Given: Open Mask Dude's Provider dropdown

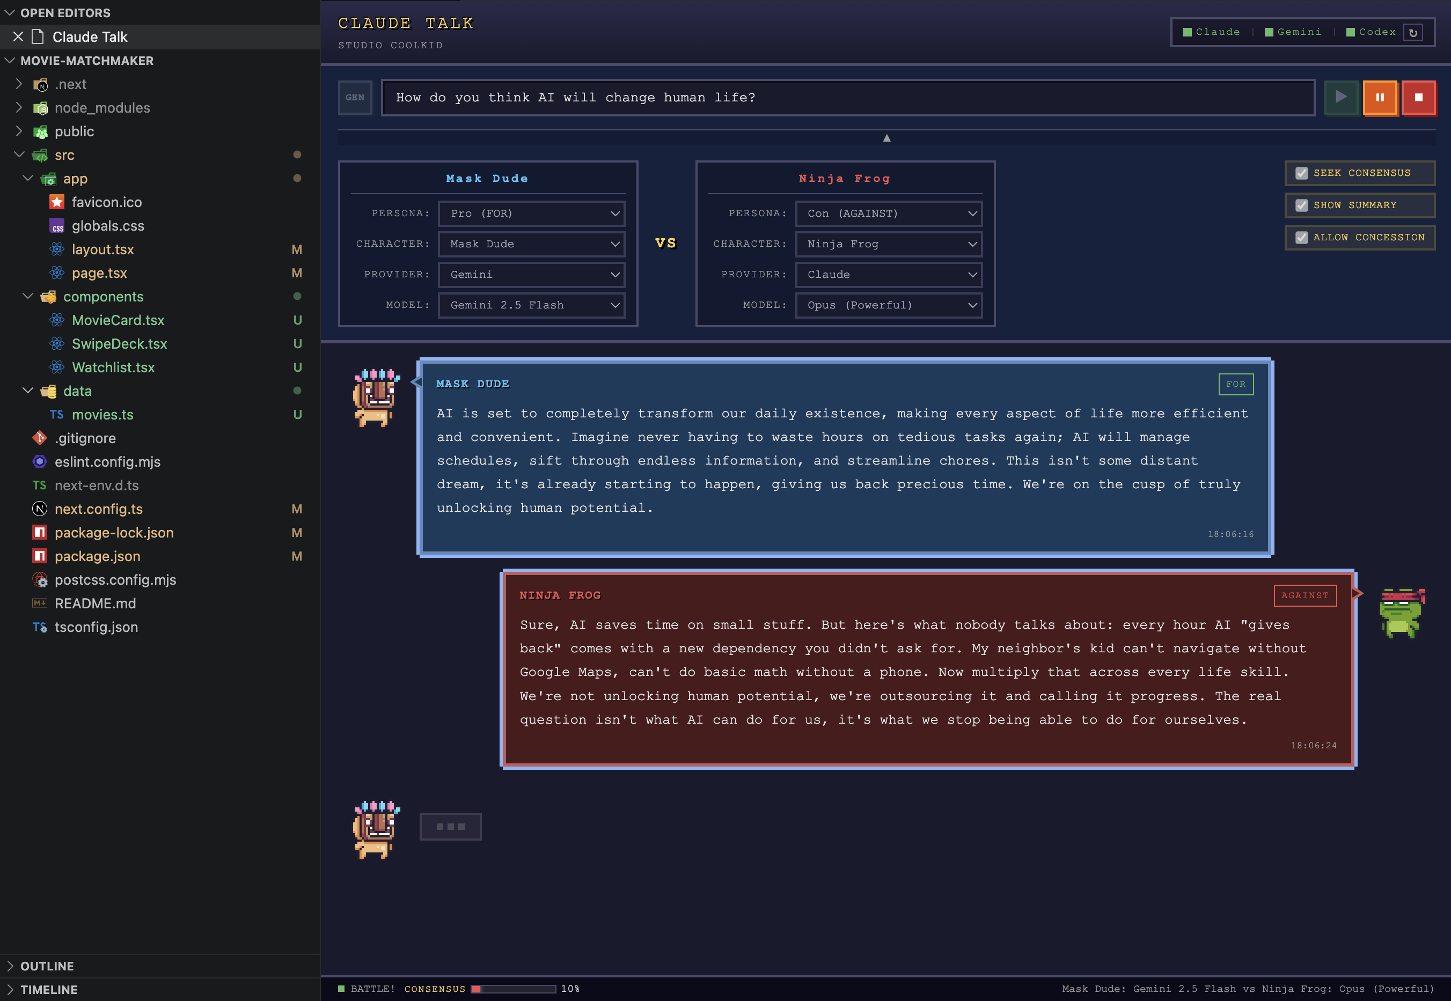Looking at the screenshot, I should coord(531,275).
